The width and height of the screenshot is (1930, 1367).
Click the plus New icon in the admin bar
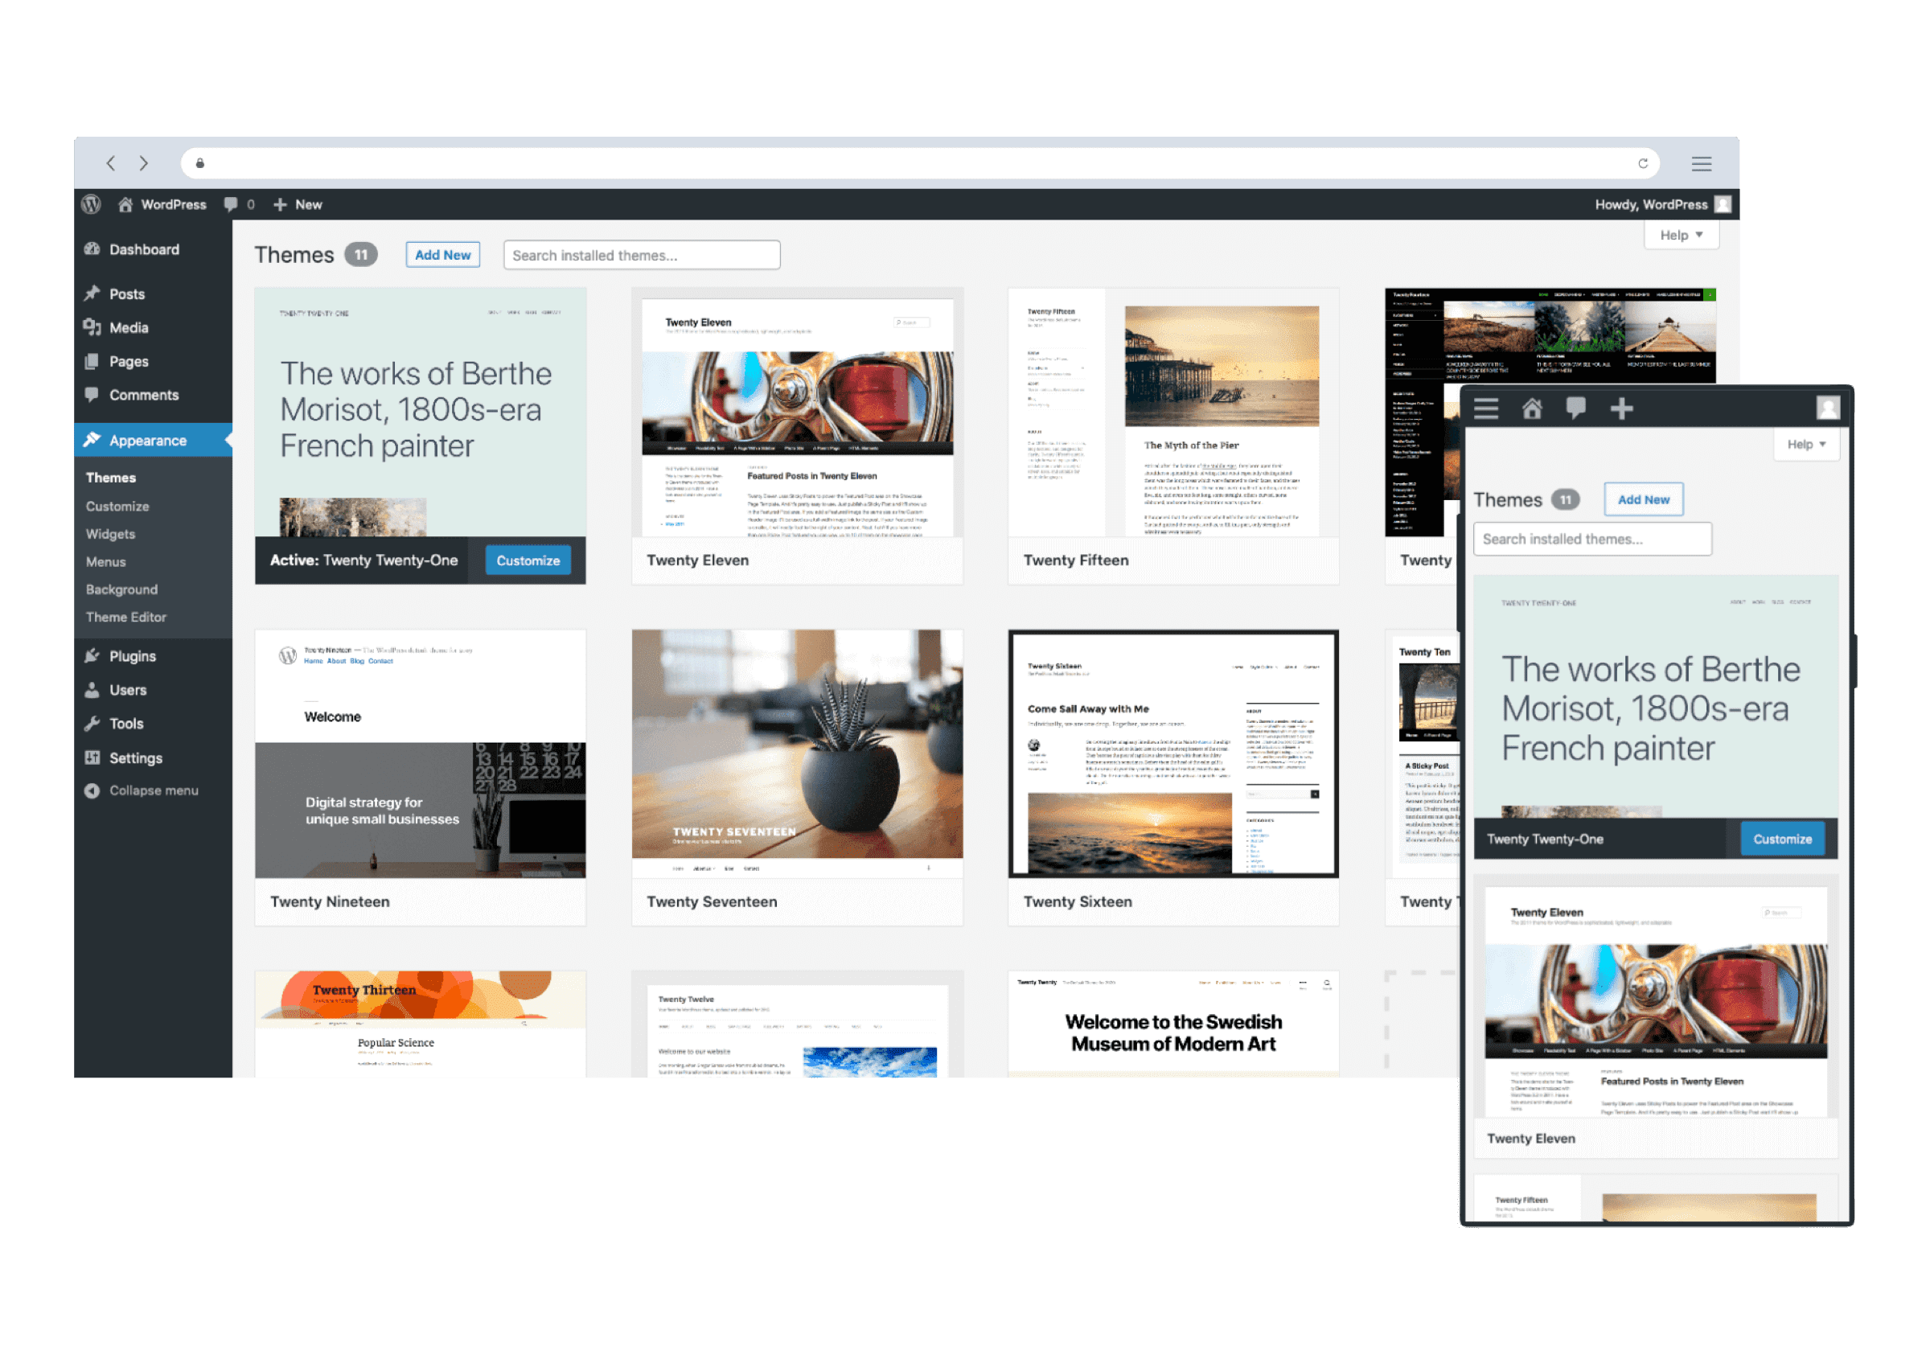point(281,204)
